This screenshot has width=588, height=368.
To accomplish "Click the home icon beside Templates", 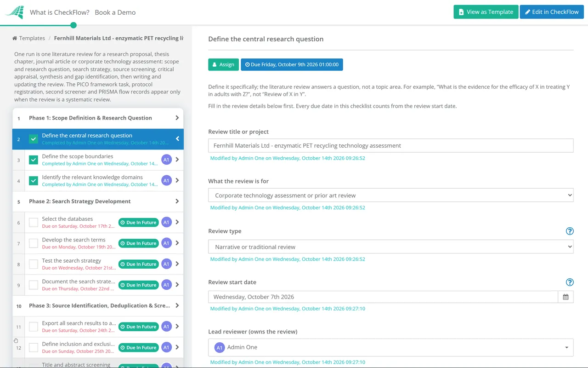I will point(15,38).
